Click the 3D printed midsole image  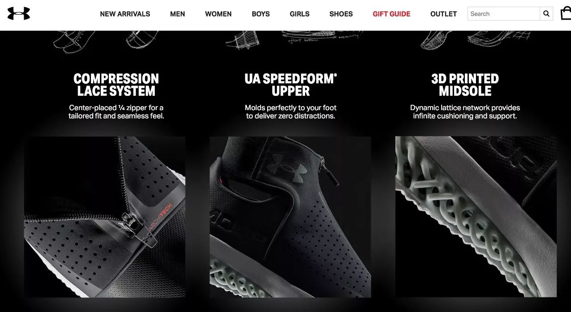476,217
